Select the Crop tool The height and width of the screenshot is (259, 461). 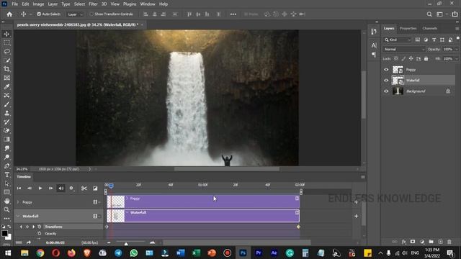pos(6,69)
